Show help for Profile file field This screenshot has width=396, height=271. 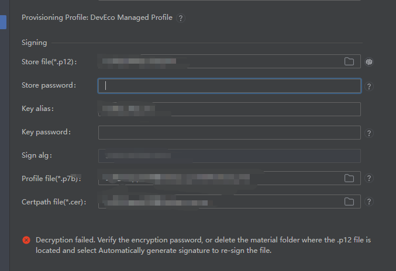[369, 179]
